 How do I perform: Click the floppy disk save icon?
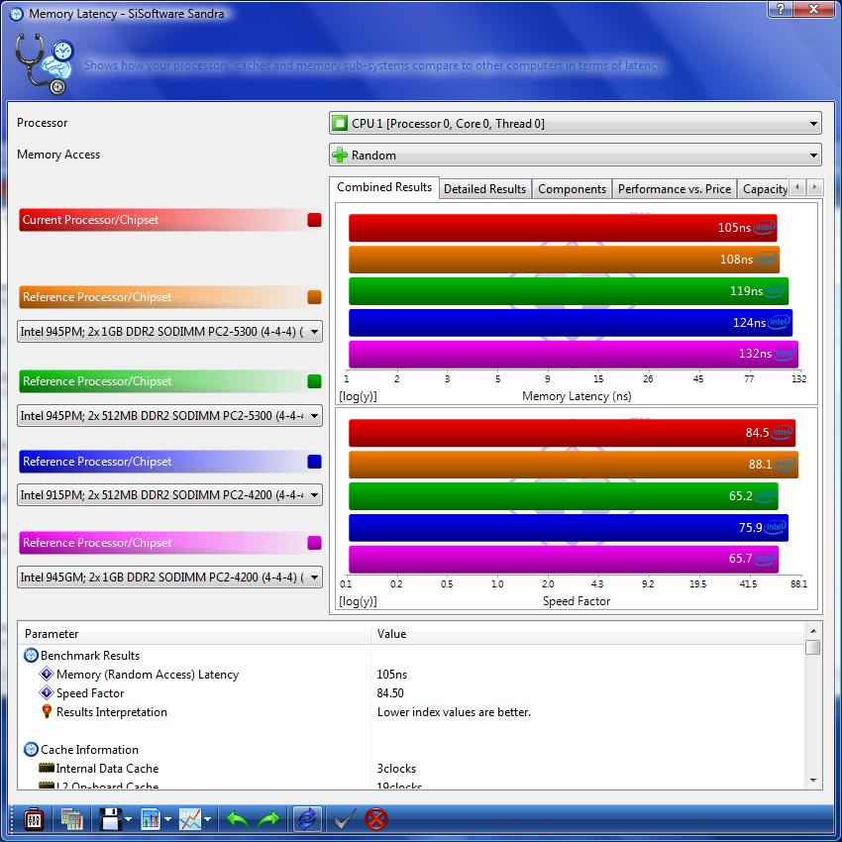[x=111, y=819]
